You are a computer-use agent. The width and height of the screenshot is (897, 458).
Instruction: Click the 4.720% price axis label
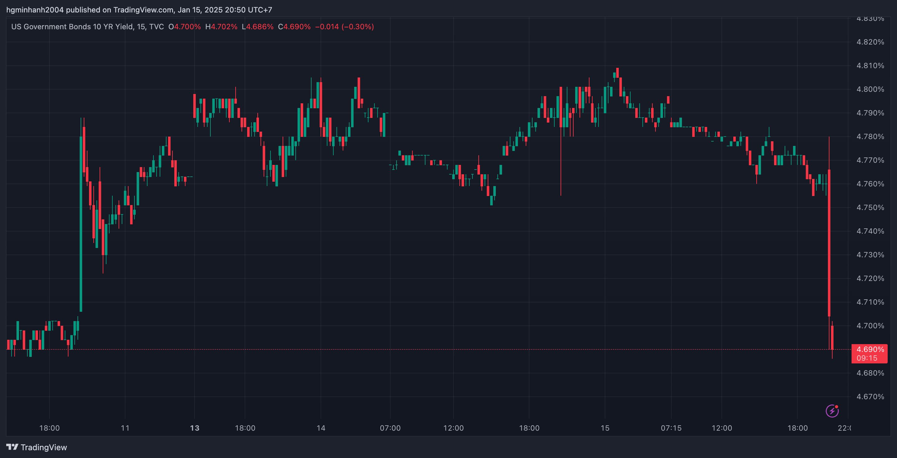870,278
